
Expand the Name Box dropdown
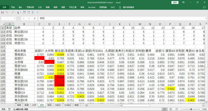(x=15, y=18)
